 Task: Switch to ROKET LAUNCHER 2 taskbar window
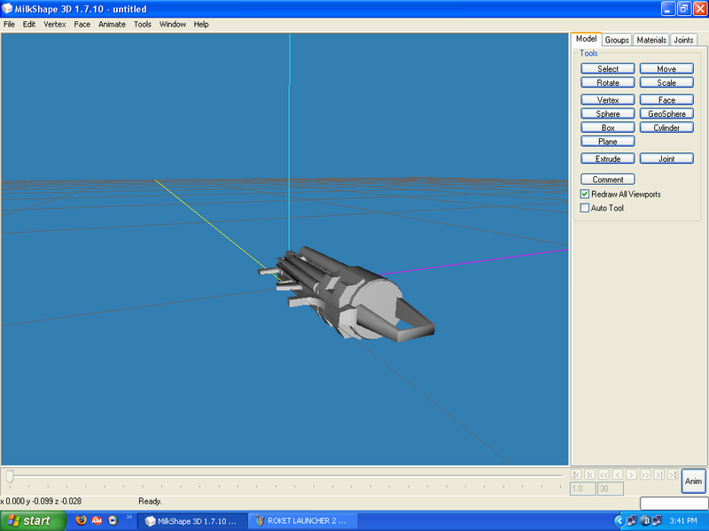(x=303, y=521)
